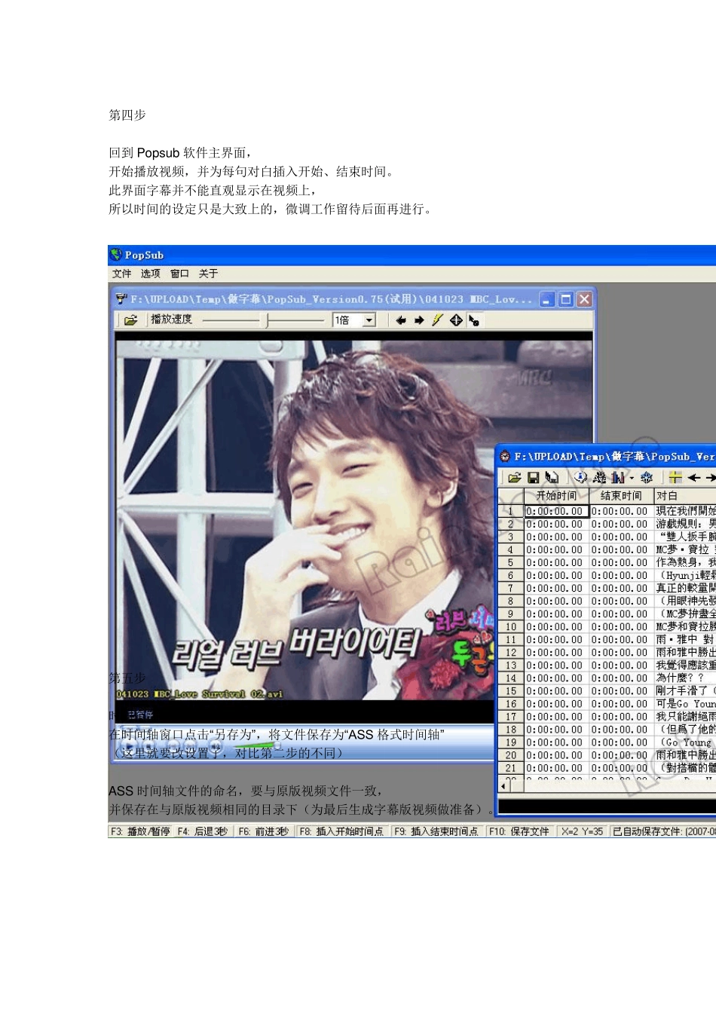Image resolution: width=716 pixels, height=1013 pixels.
Task: Select the dialogue cell starting with 作為熱身
Action: point(685,562)
